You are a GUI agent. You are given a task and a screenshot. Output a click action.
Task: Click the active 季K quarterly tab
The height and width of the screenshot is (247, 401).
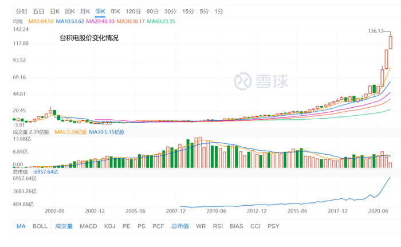[x=100, y=11]
